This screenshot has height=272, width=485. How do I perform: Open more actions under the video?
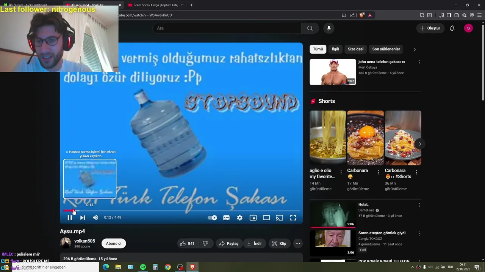[298, 244]
